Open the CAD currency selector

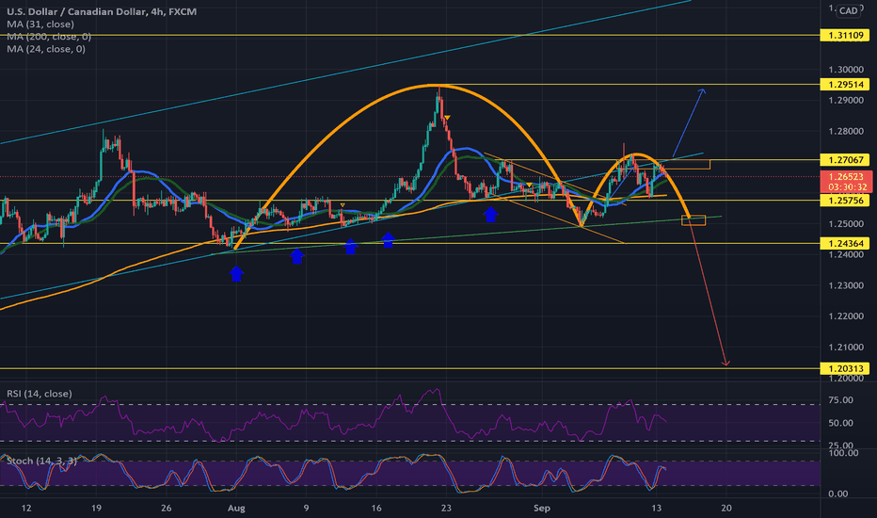849,10
